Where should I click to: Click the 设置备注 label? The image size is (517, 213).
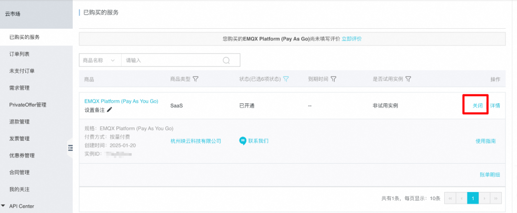(95, 110)
